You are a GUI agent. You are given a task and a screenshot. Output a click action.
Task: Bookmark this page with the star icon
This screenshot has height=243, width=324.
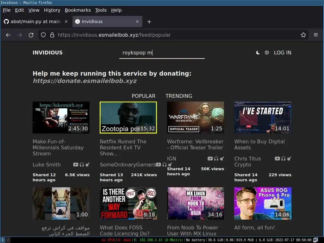(x=303, y=35)
